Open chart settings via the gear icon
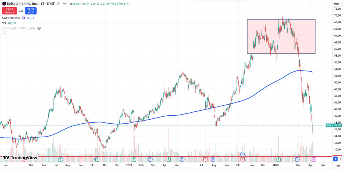This screenshot has height=169, width=344. coord(338,165)
